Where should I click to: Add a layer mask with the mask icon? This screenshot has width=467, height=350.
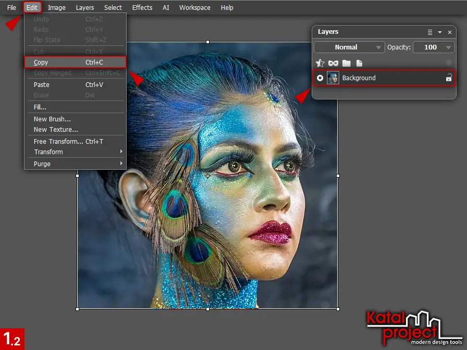pos(334,63)
